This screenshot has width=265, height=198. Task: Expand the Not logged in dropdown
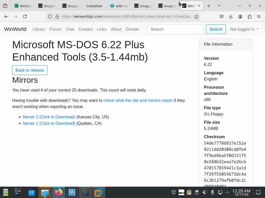[244, 29]
